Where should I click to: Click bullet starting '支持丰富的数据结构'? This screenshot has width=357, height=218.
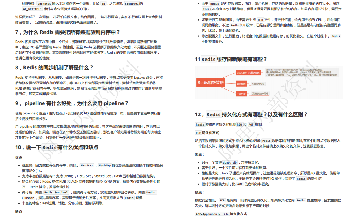click(x=89, y=176)
